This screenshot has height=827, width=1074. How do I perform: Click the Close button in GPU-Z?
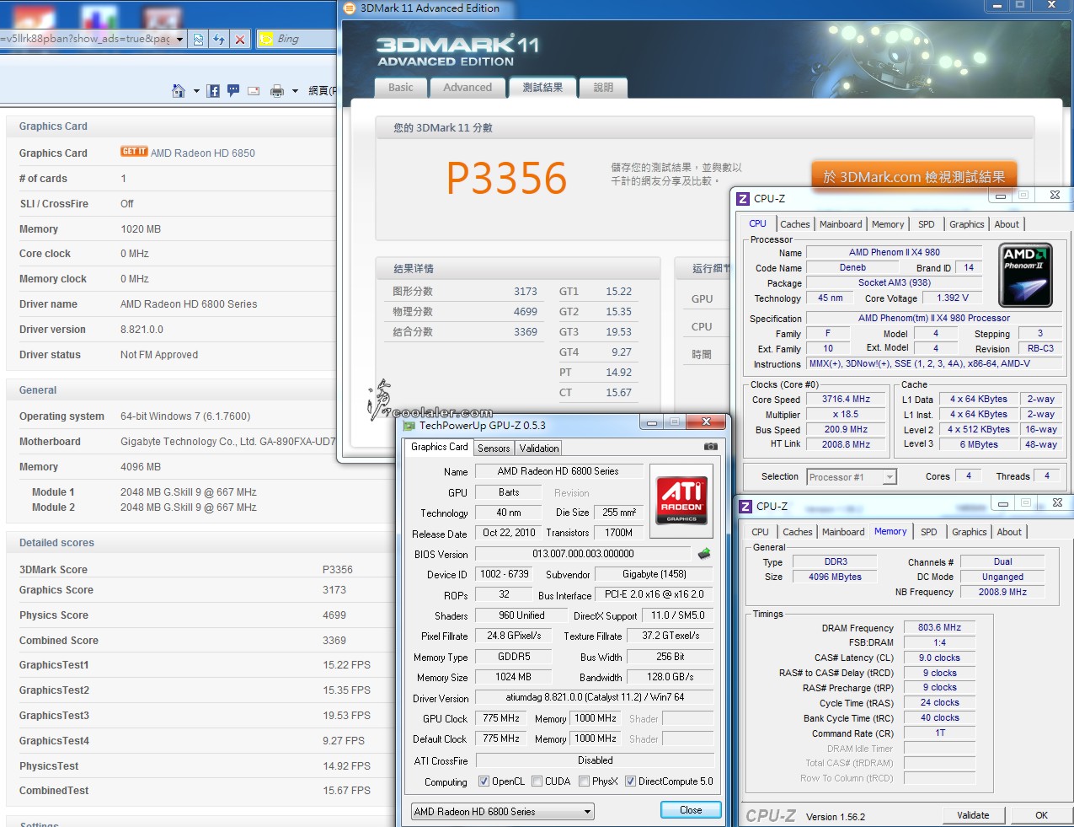point(691,810)
